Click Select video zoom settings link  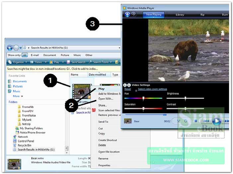(x=152, y=89)
